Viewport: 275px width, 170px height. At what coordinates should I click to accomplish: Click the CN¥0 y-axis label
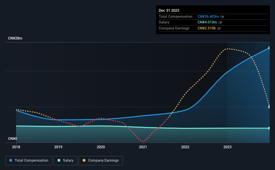(x=13, y=139)
